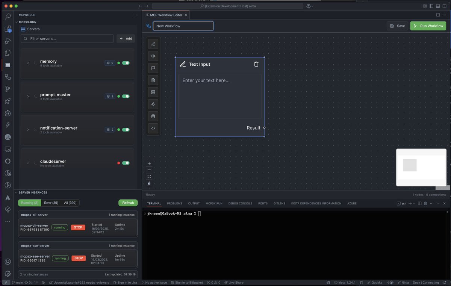Open Copilot dropdown in title bar
The height and width of the screenshot is (286, 451).
310,6
